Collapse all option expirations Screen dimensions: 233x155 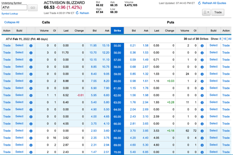[12, 22]
